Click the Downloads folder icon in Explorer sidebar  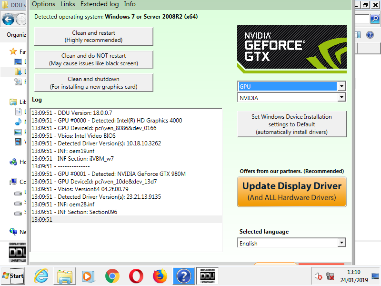point(18,71)
